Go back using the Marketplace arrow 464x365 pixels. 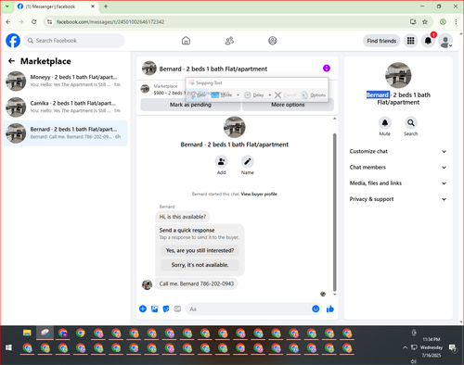tap(11, 61)
